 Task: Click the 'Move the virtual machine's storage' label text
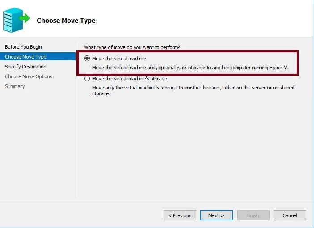click(129, 79)
